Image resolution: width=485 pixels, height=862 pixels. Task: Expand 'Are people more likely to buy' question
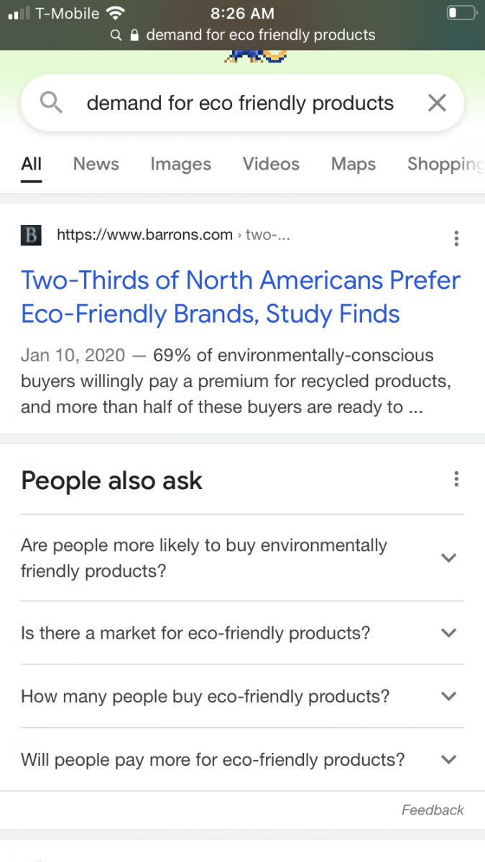click(x=448, y=558)
